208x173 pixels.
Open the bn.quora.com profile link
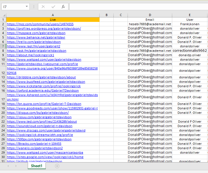point(44,104)
